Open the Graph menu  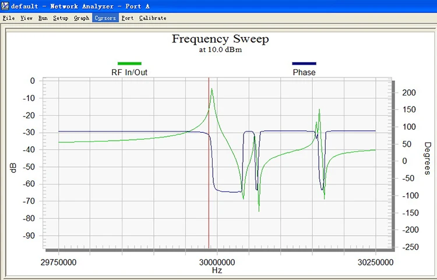point(82,18)
